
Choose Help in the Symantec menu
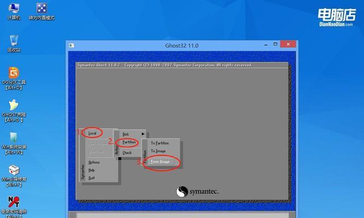coord(92,170)
